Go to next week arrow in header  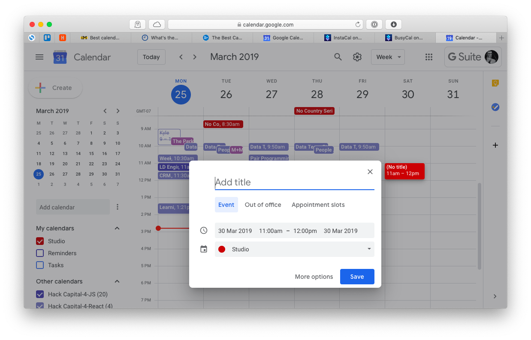click(x=195, y=57)
